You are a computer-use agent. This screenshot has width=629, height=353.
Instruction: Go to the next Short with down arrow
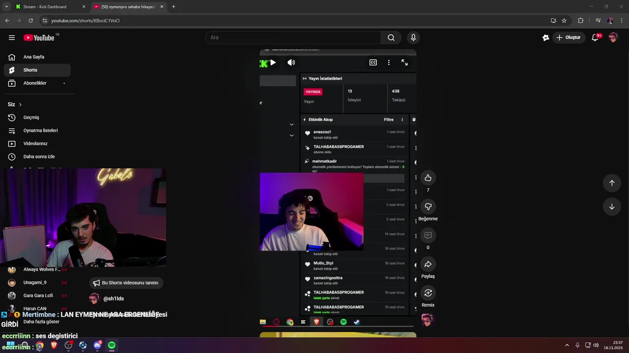click(612, 206)
